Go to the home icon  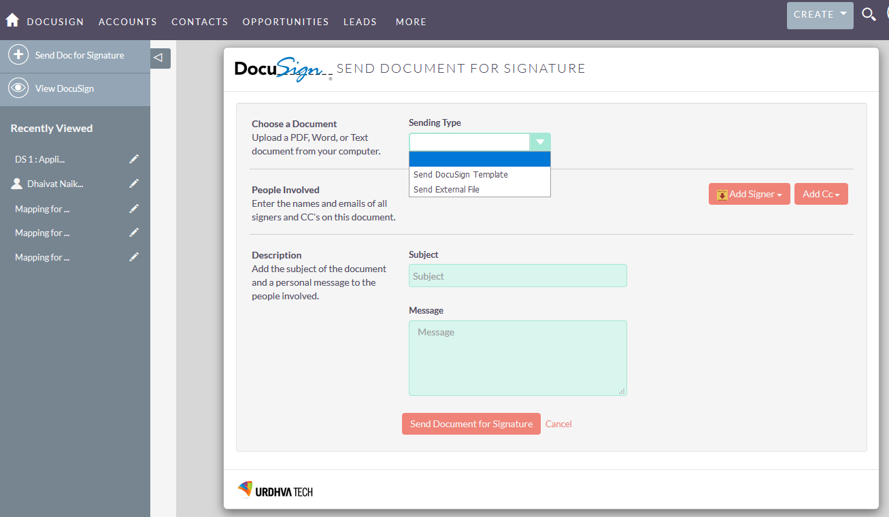pos(12,20)
